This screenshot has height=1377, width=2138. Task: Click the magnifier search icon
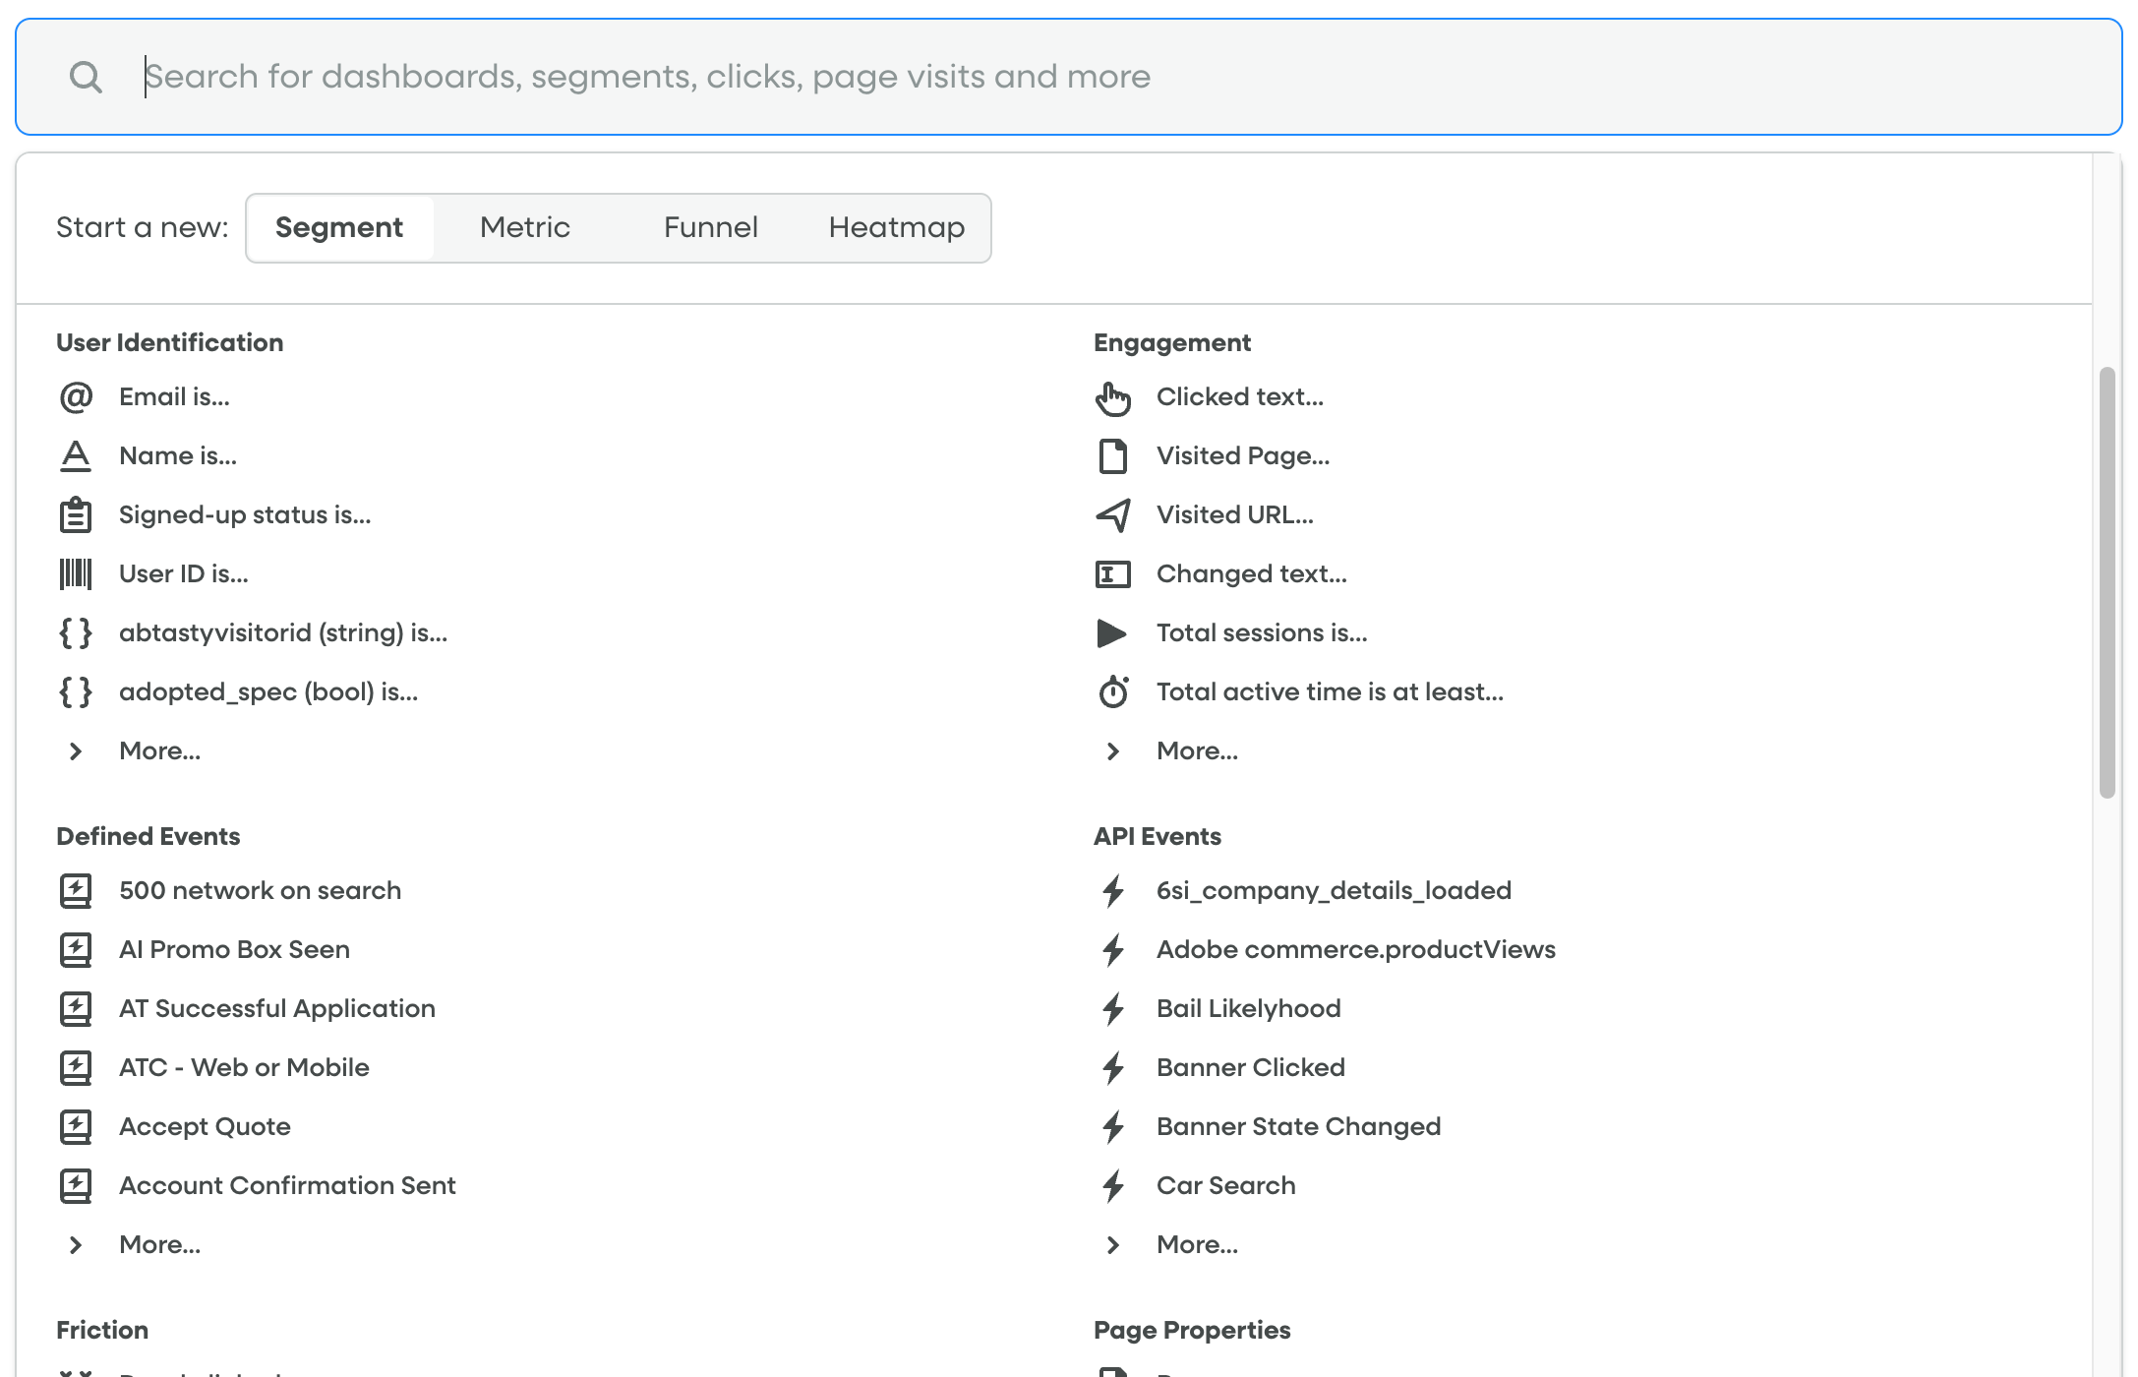[x=86, y=77]
